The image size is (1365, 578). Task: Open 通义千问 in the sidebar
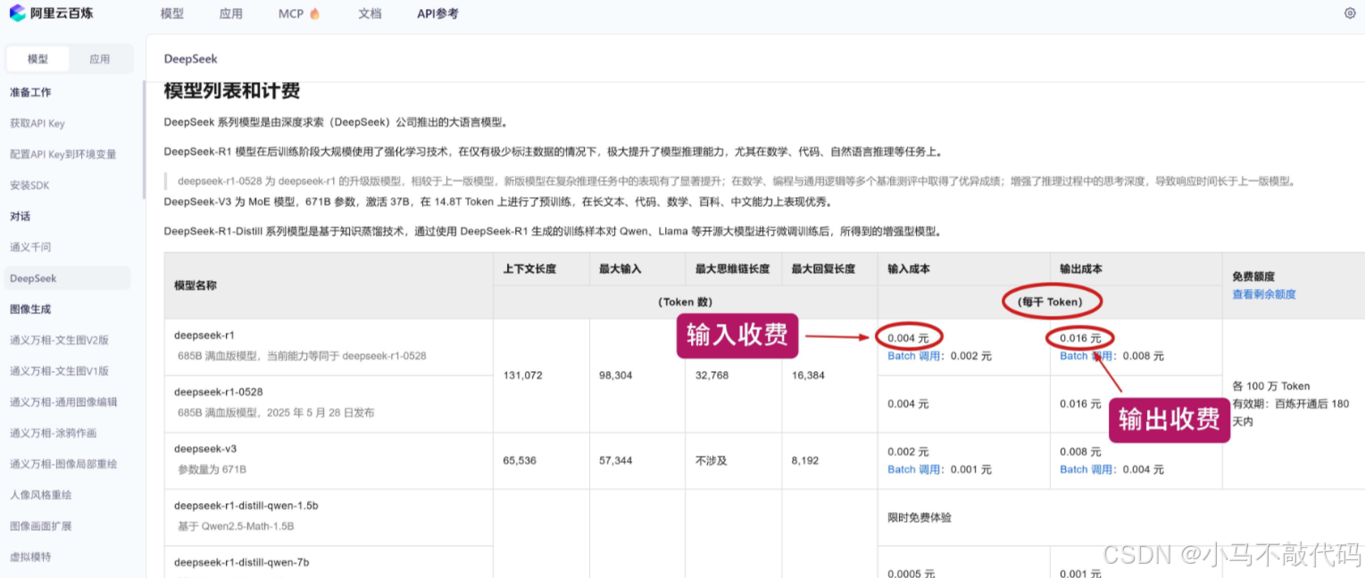(x=30, y=247)
